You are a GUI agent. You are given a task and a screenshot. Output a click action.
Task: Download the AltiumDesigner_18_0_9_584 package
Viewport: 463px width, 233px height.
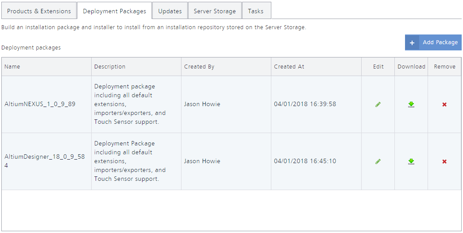(x=411, y=161)
